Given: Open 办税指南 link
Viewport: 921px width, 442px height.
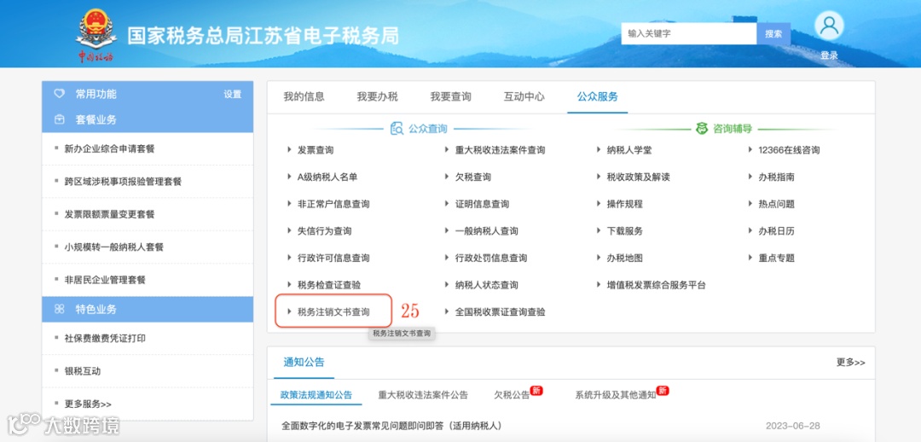Looking at the screenshot, I should click(777, 177).
